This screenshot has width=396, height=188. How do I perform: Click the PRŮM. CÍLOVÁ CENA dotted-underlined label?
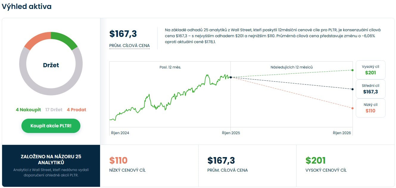pos(129,46)
